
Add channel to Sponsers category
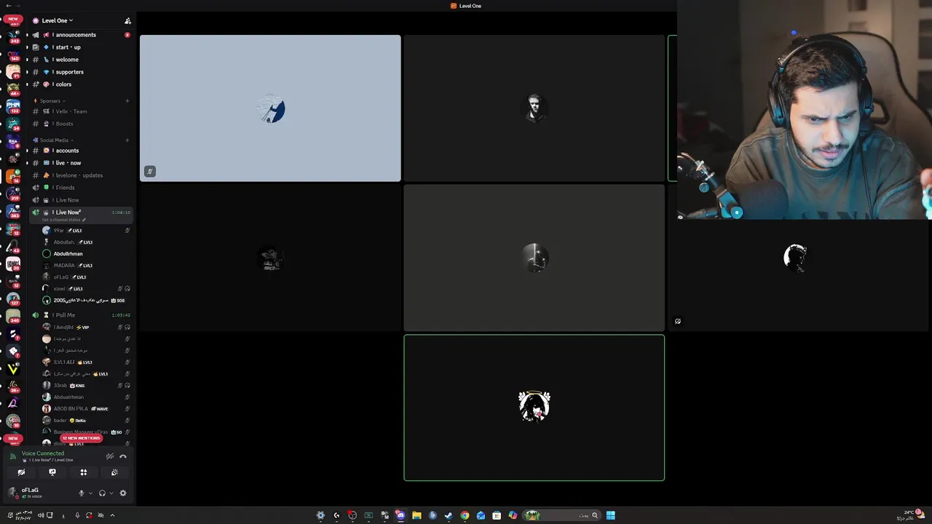(x=127, y=100)
